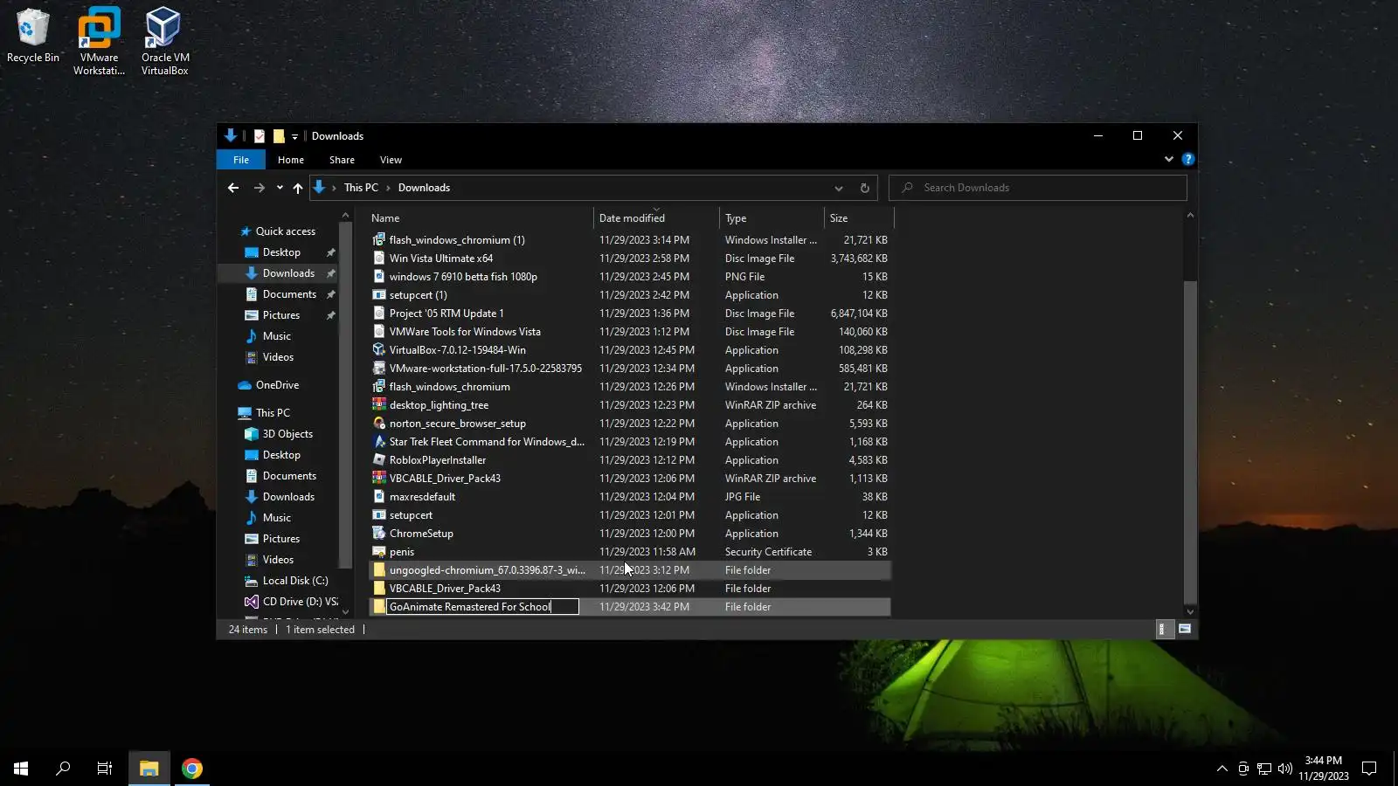Open the Explorer Help icon

click(x=1187, y=159)
